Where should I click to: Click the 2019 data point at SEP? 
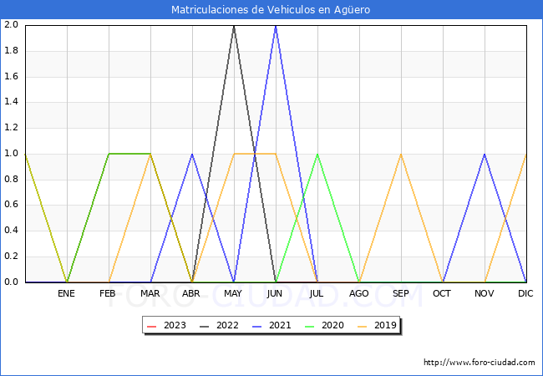click(x=401, y=154)
